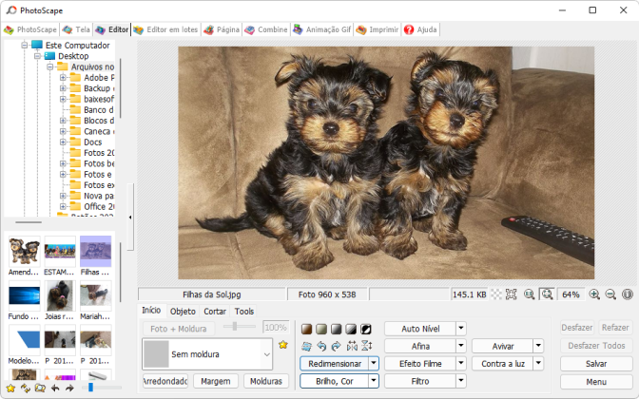This screenshot has height=399, width=639.
Task: Click the Menu button
Action: pyautogui.click(x=596, y=382)
